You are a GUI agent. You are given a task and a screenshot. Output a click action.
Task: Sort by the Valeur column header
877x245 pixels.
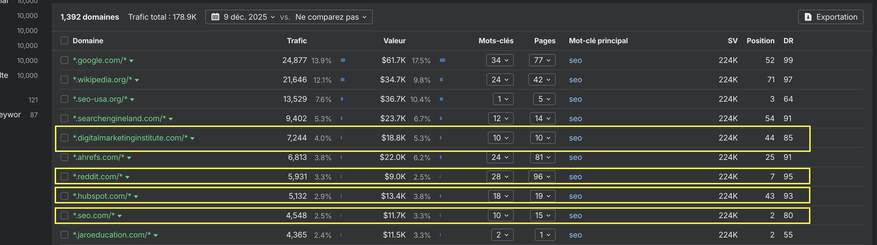(394, 41)
